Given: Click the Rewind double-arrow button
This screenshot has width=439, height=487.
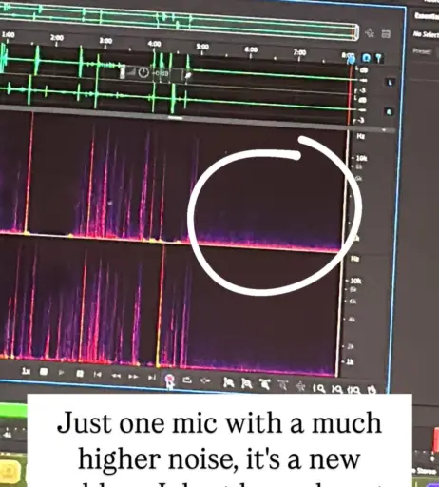Looking at the screenshot, I should tap(116, 376).
